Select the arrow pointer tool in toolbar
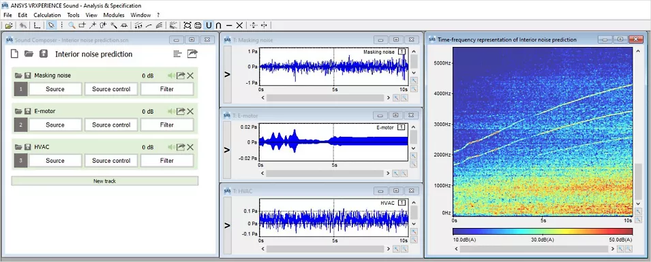The width and height of the screenshot is (651, 262). click(x=51, y=25)
